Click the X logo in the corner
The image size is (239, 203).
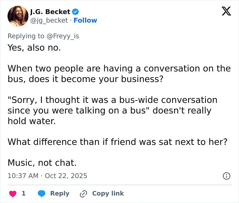(226, 12)
